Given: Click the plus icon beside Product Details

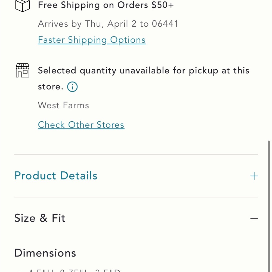Looking at the screenshot, I should pyautogui.click(x=254, y=176).
